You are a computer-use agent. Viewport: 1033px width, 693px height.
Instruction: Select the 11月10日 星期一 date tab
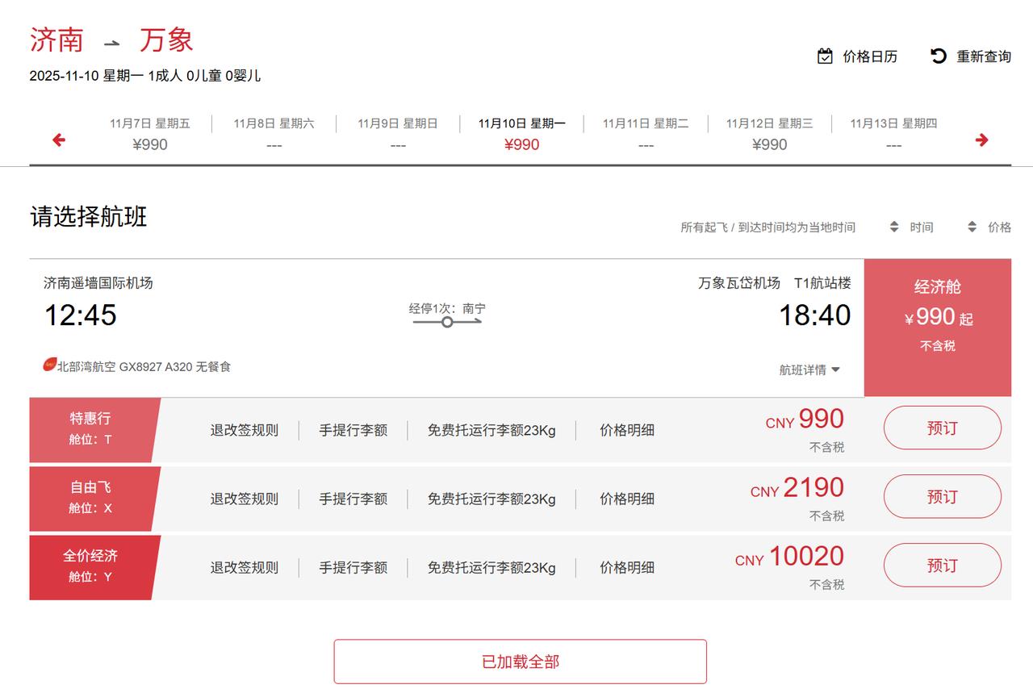[x=521, y=134]
